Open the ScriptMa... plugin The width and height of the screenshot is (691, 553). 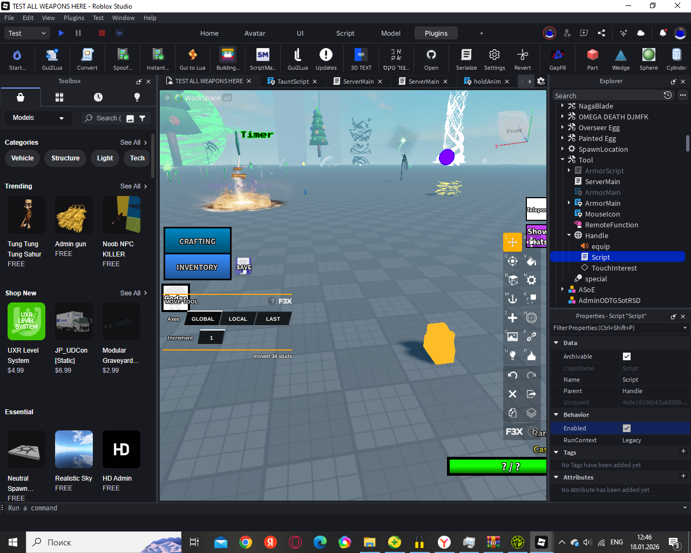pos(262,59)
